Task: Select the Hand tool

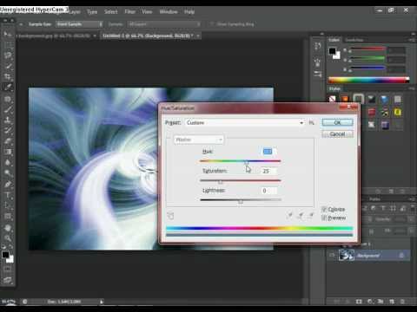Action: pos(8,228)
